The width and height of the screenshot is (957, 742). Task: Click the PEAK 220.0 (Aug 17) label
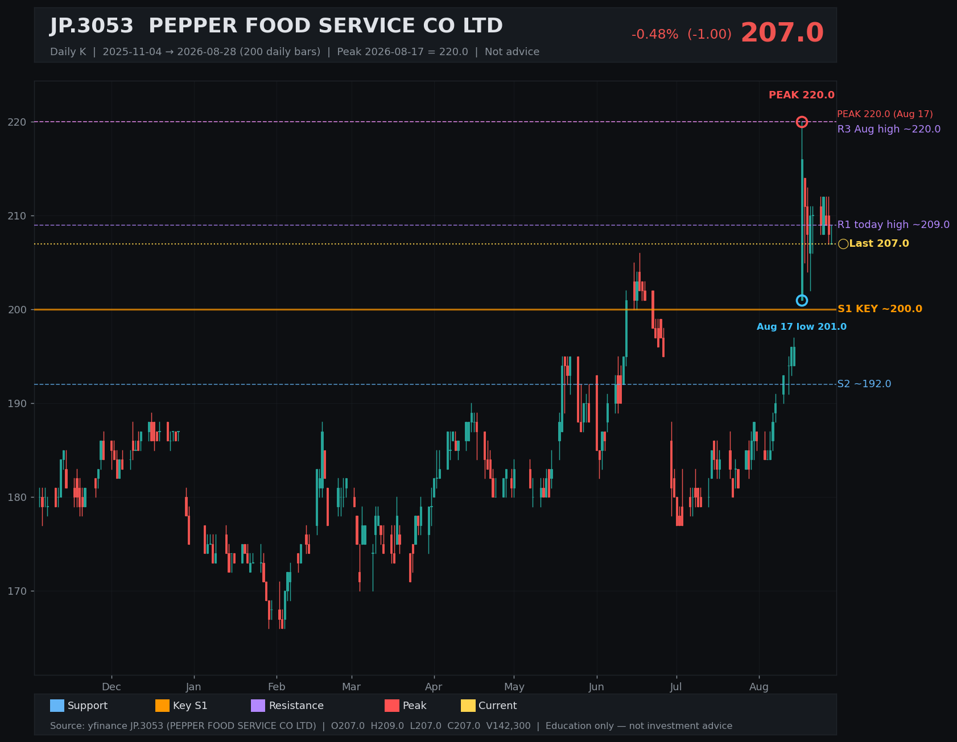(885, 114)
